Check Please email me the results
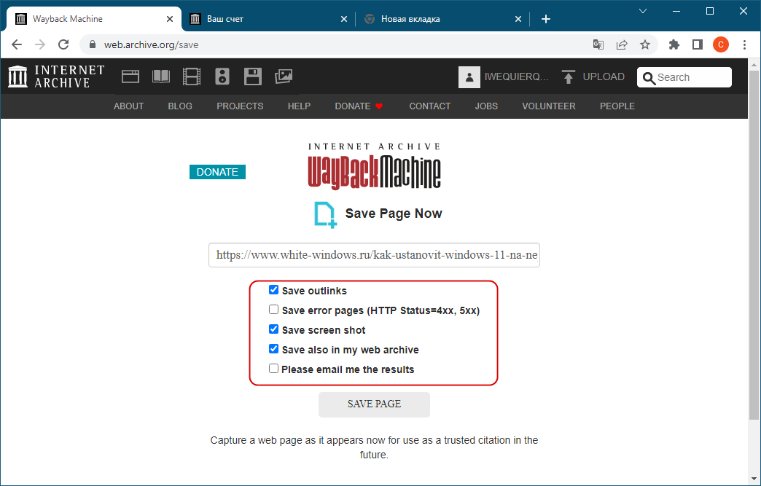 click(x=274, y=369)
